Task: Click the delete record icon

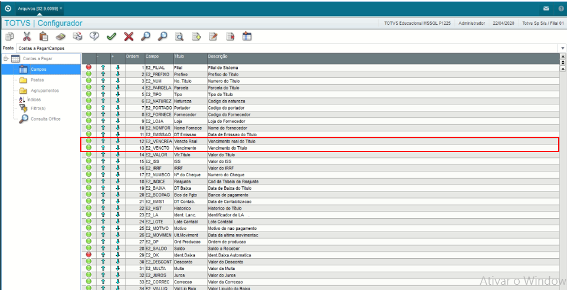Action: click(x=230, y=37)
